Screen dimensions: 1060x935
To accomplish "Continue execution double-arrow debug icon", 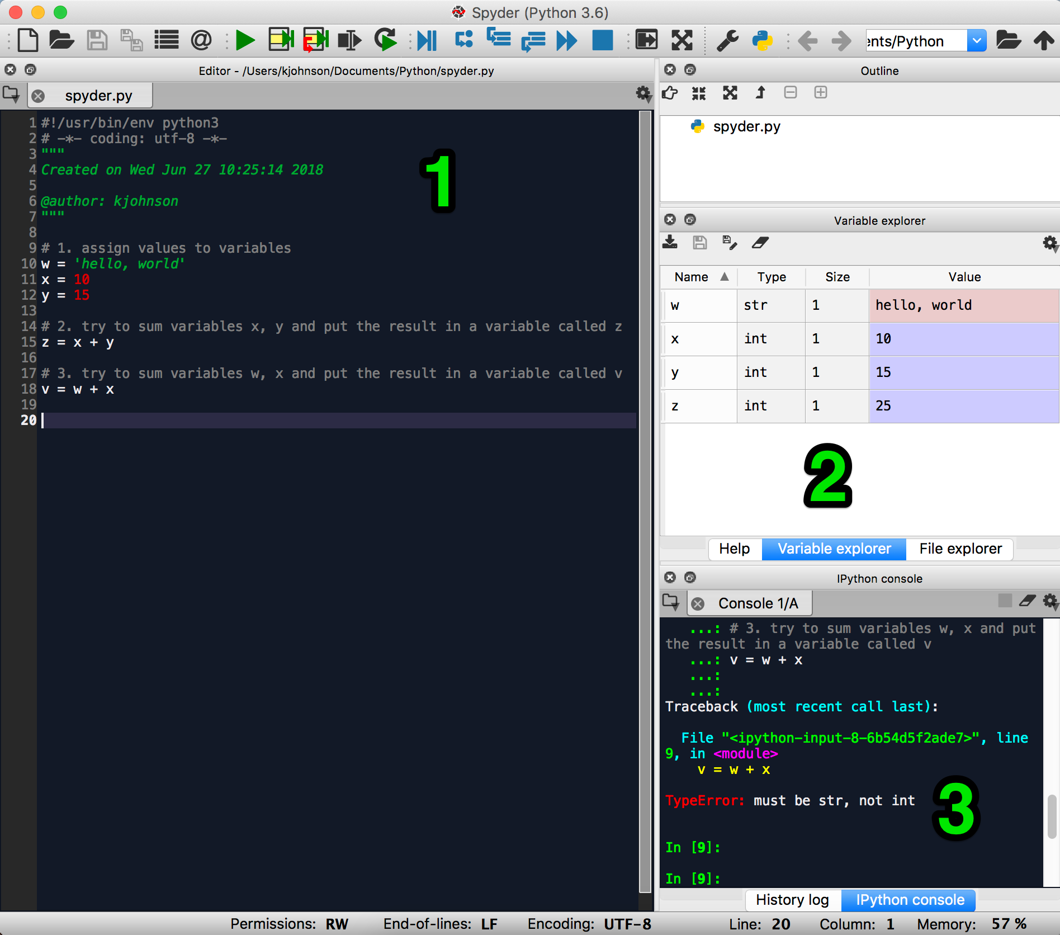I will coord(567,40).
